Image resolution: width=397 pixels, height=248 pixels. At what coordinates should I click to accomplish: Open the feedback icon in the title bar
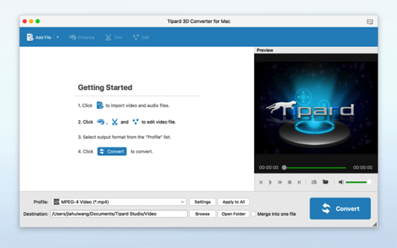tap(370, 22)
